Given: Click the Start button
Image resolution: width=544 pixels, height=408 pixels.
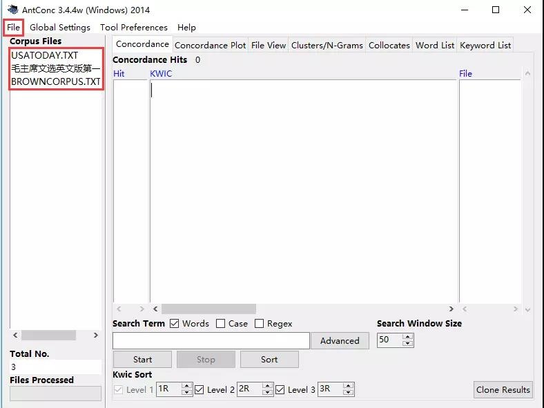Looking at the screenshot, I should 142,360.
